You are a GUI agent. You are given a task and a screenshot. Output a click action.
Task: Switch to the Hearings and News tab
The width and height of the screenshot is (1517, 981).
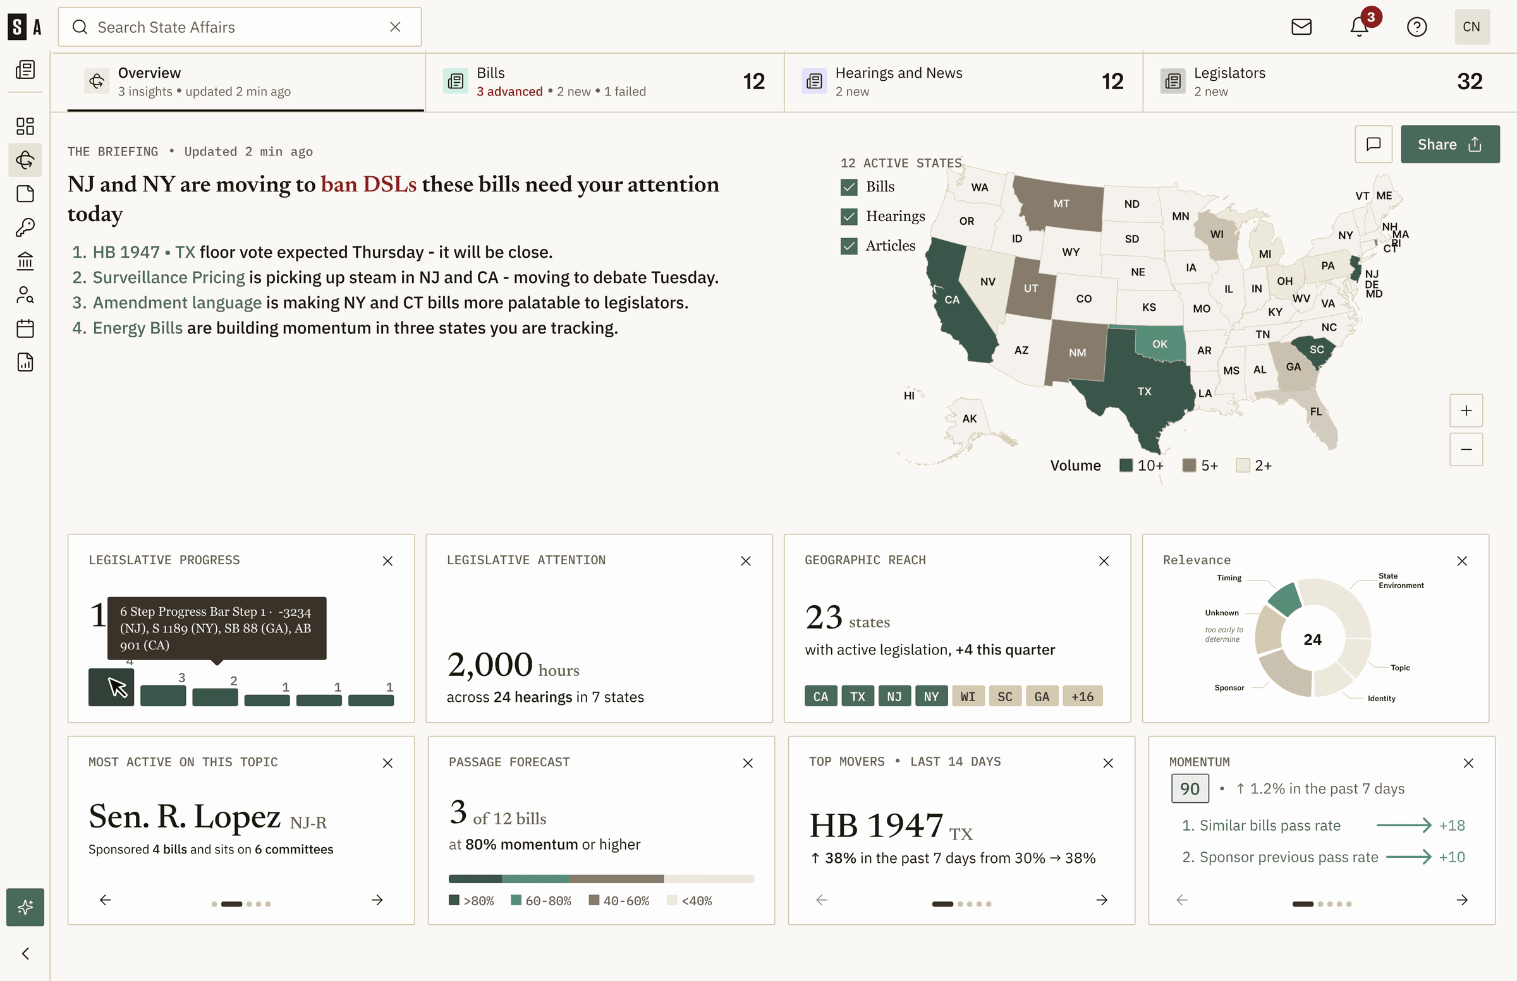click(x=963, y=82)
